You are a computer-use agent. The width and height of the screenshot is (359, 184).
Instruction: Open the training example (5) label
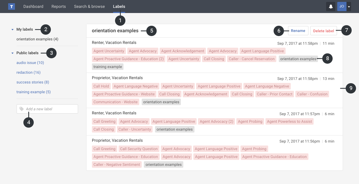33,92
